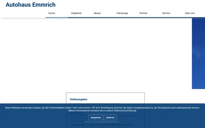
Task: Select Fahrzeuge in the navigation
Action: tap(122, 13)
